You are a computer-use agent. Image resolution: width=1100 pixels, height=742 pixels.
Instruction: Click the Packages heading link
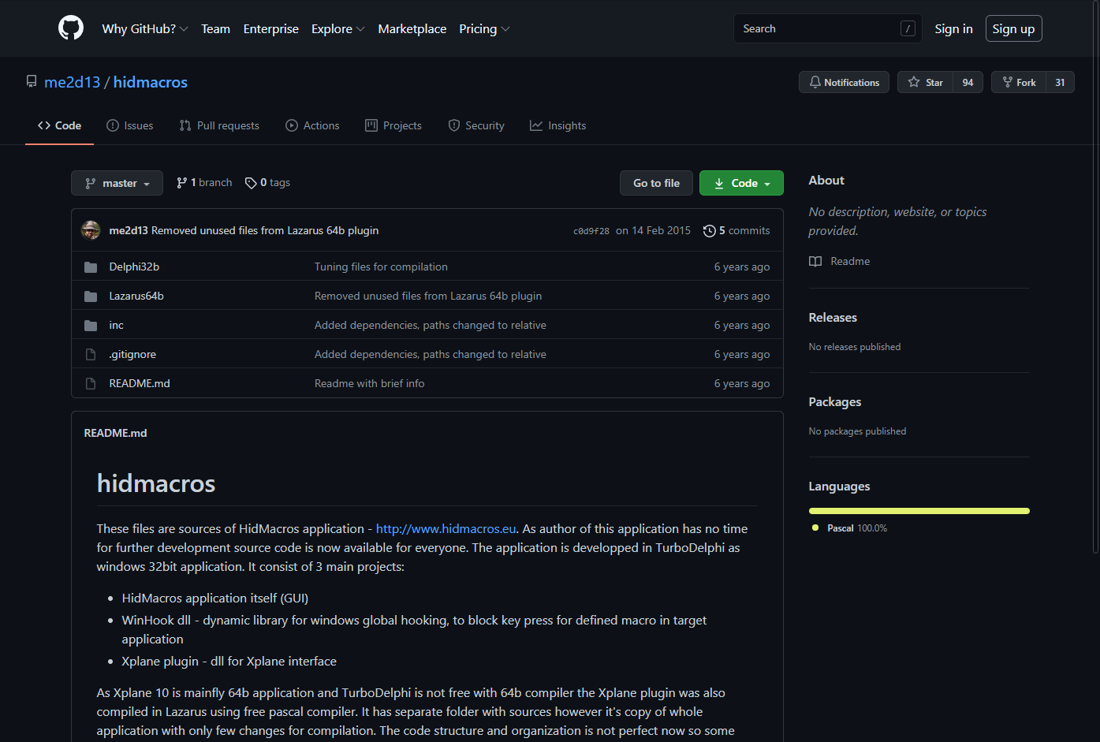(835, 402)
